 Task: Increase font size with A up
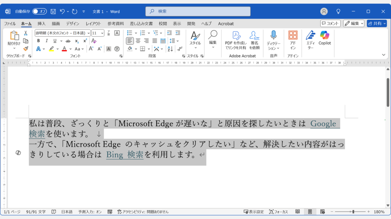[x=91, y=49]
